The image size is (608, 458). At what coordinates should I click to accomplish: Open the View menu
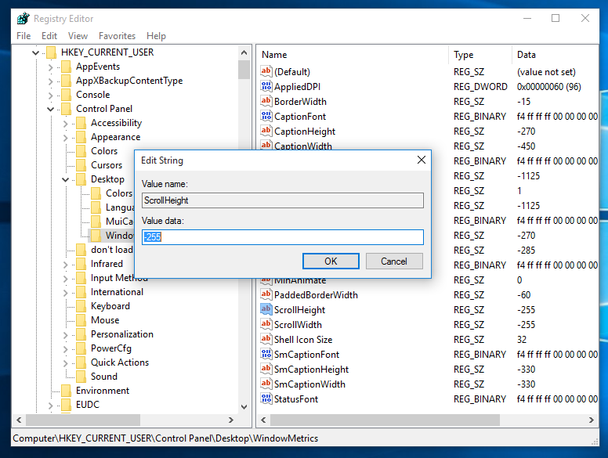pyautogui.click(x=78, y=36)
